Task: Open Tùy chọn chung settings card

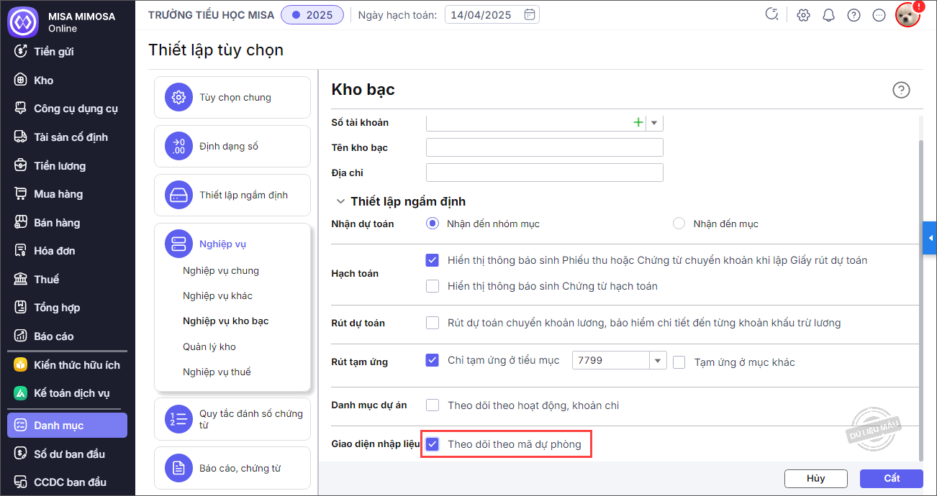Action: (232, 98)
